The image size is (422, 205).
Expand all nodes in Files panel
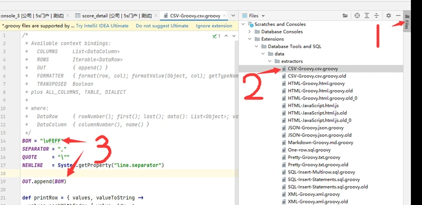[367, 16]
